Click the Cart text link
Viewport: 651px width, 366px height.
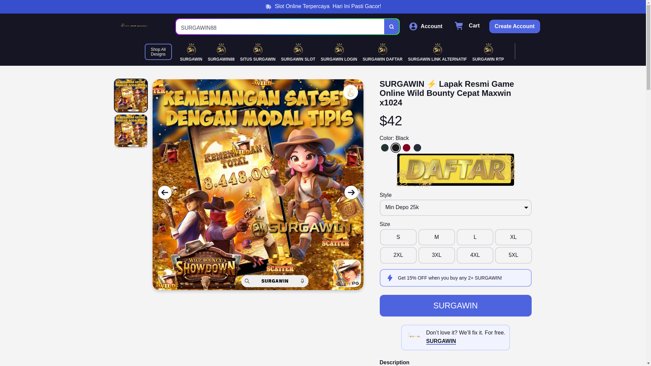[474, 26]
